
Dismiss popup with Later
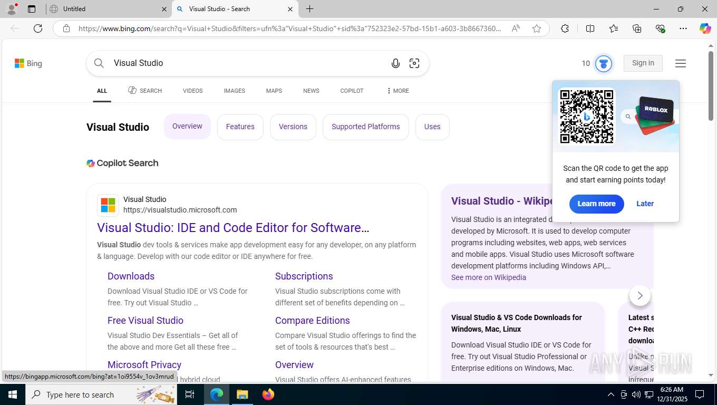645,204
